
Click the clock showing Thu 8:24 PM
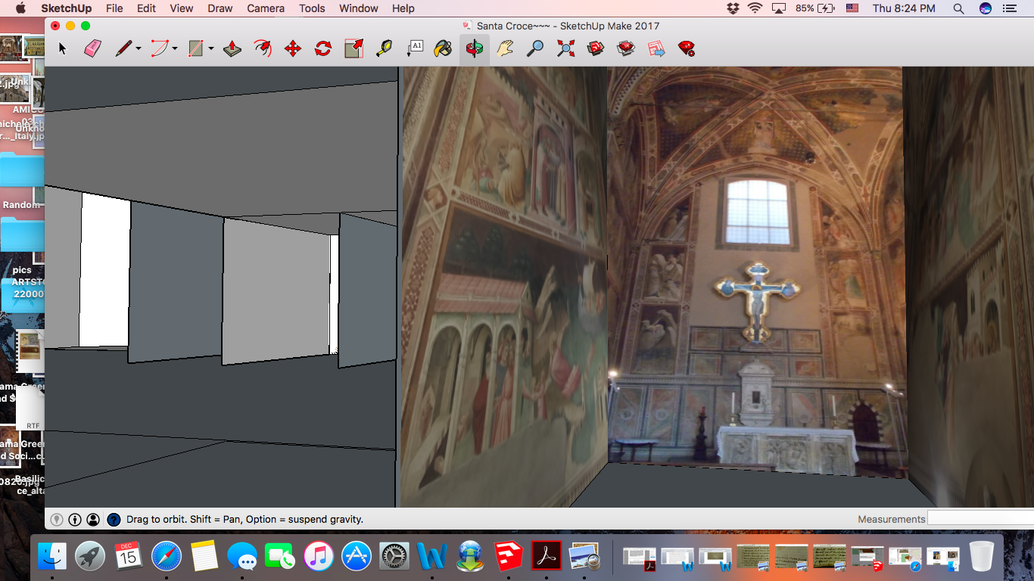(x=904, y=8)
